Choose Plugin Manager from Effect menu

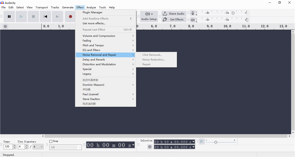click(x=105, y=12)
